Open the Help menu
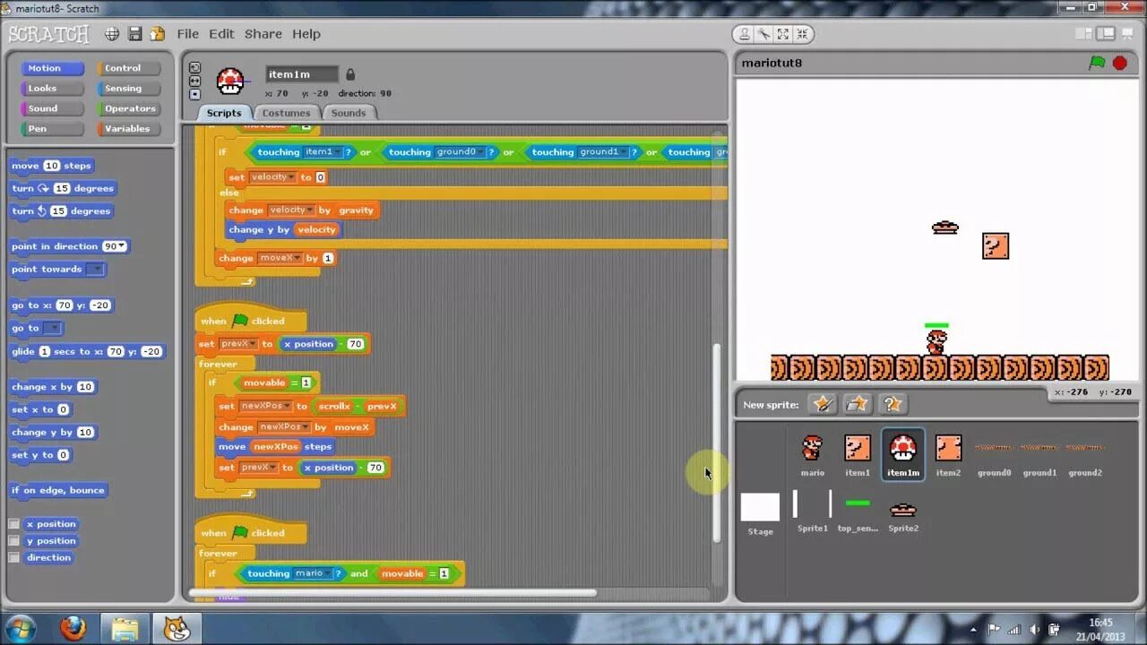1147x645 pixels. point(306,34)
